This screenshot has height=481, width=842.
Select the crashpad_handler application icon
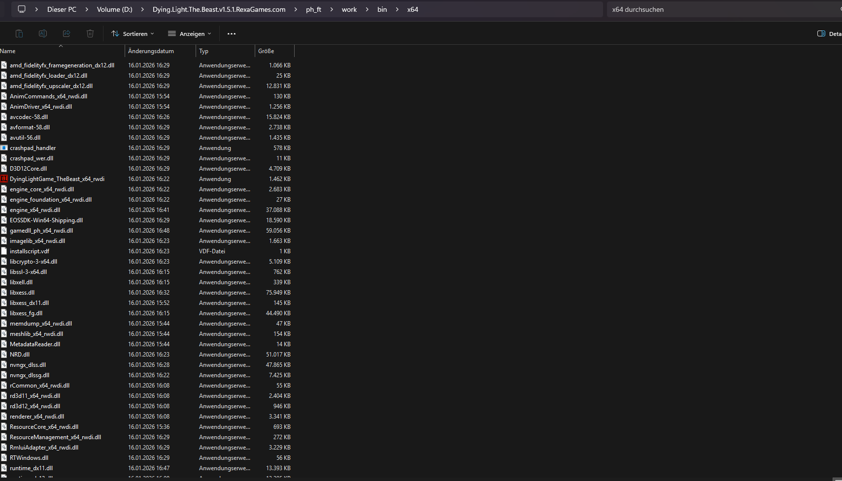click(x=4, y=148)
